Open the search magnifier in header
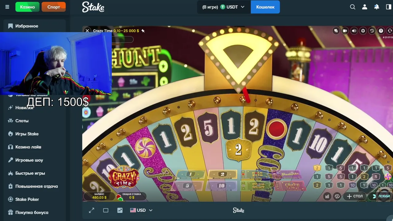 click(x=352, y=7)
